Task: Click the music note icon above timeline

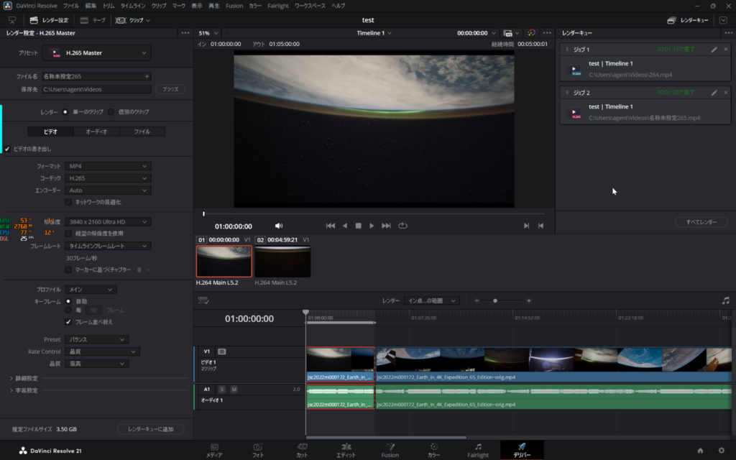Action: coord(726,301)
